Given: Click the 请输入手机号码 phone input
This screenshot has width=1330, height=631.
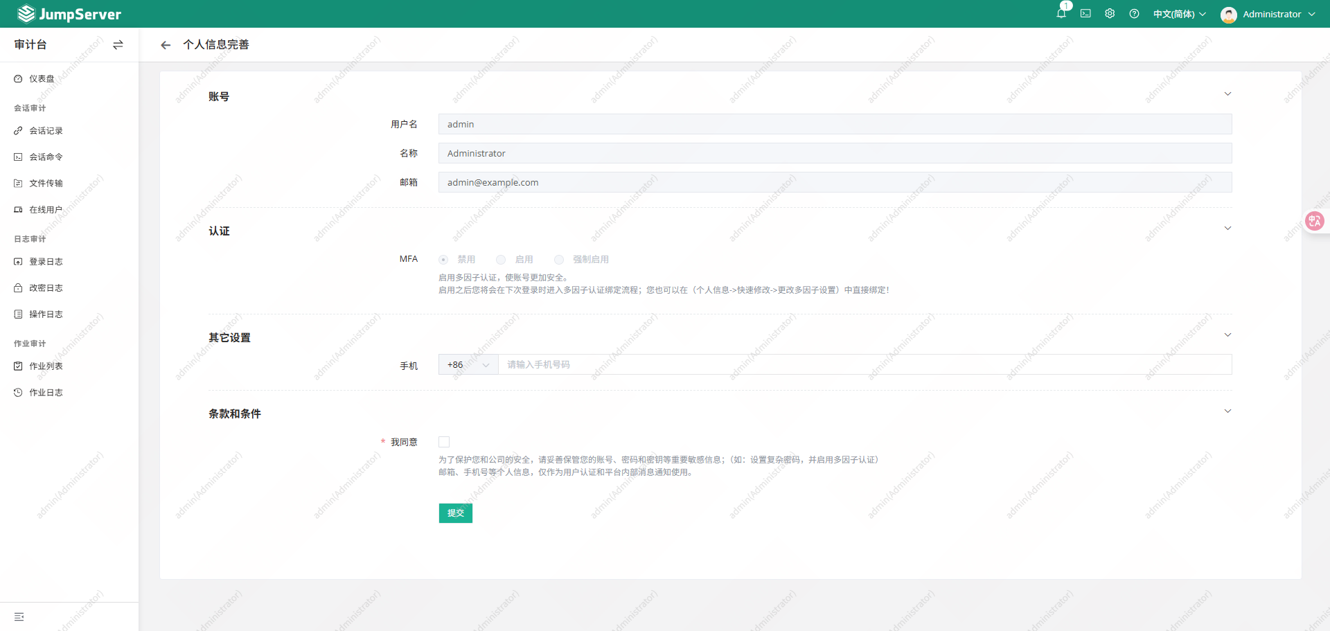Looking at the screenshot, I should pos(865,365).
